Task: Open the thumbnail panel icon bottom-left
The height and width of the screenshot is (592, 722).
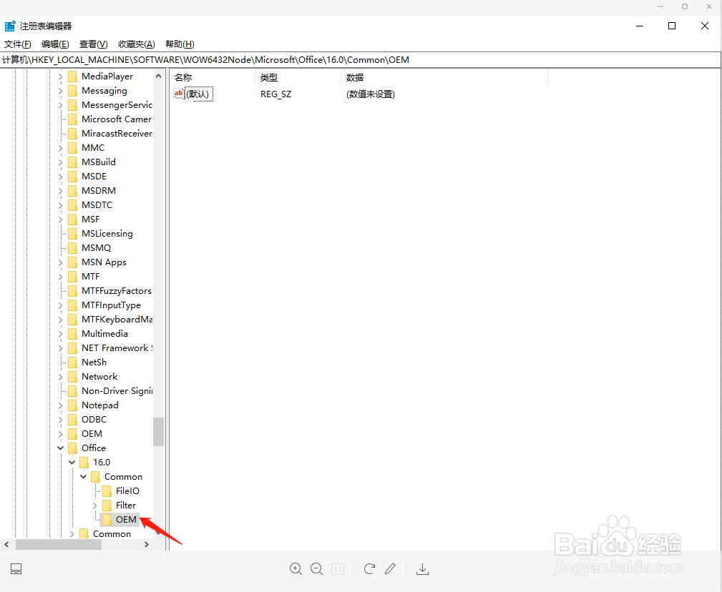Action: (x=16, y=568)
